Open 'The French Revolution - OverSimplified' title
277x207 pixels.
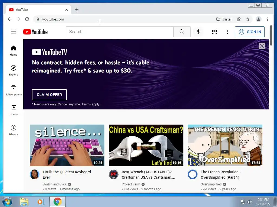(x=221, y=175)
